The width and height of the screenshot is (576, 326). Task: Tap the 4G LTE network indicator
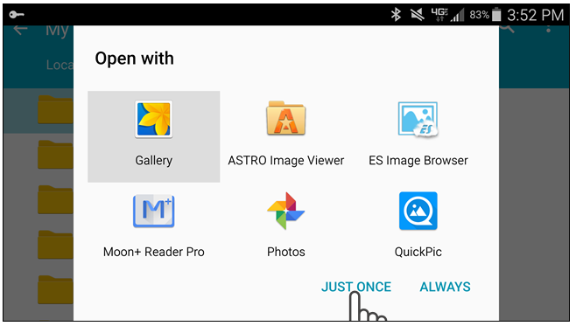439,15
